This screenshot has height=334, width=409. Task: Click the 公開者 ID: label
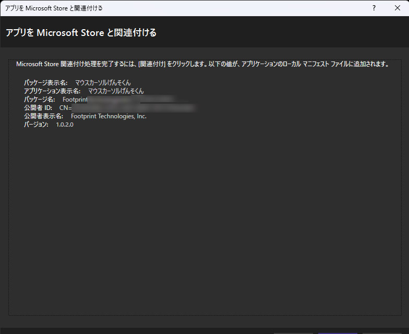point(38,108)
